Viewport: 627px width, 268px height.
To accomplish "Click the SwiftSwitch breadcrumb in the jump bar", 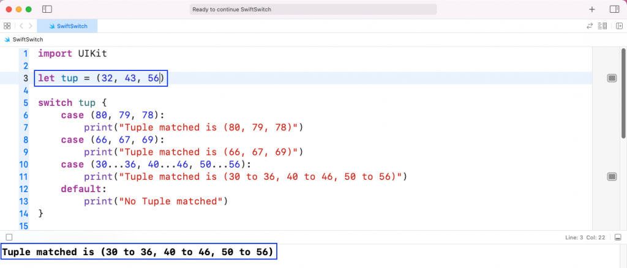I will click(24, 40).
